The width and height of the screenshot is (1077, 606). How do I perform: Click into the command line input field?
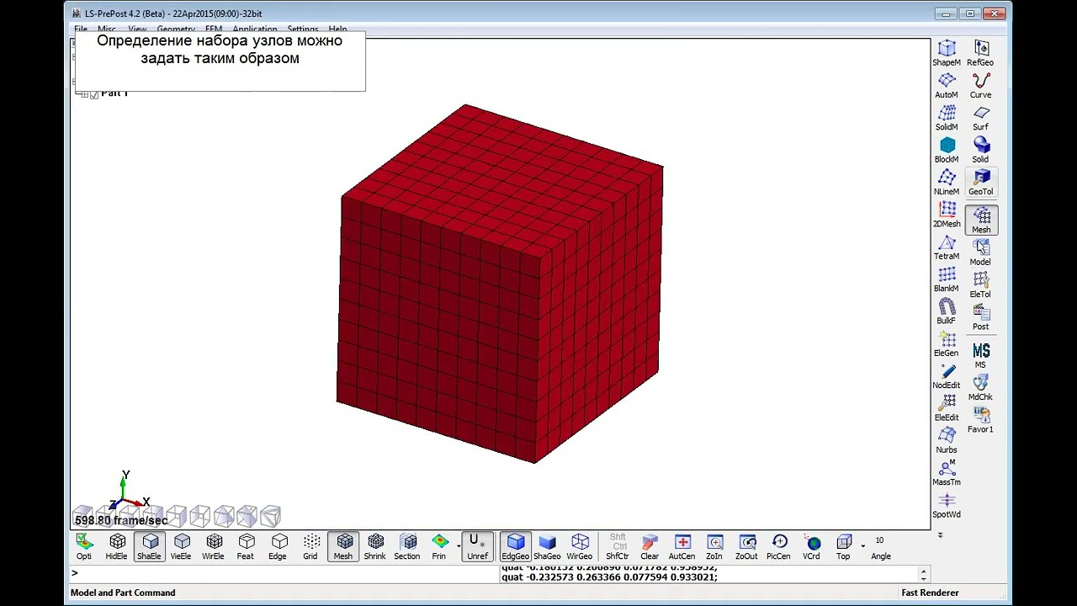(284, 573)
